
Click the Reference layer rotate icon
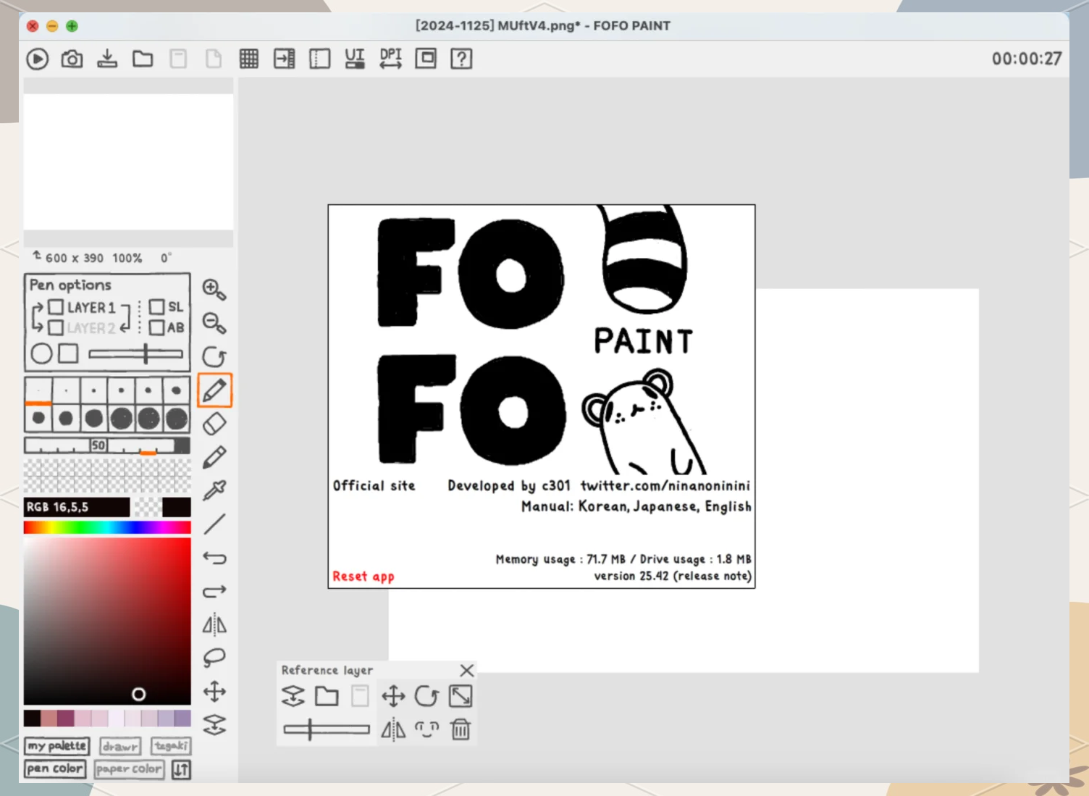point(426,696)
